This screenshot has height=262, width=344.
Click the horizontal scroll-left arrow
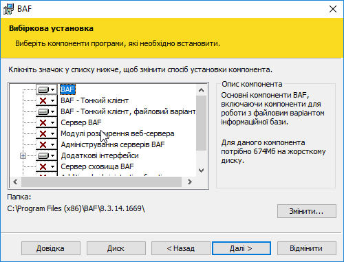point(15,182)
